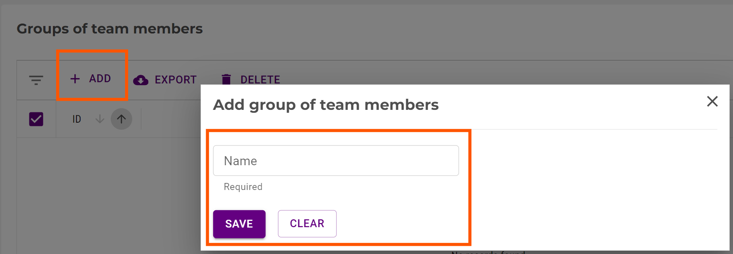Click the EXPORT button text
The image size is (733, 254).
point(176,80)
